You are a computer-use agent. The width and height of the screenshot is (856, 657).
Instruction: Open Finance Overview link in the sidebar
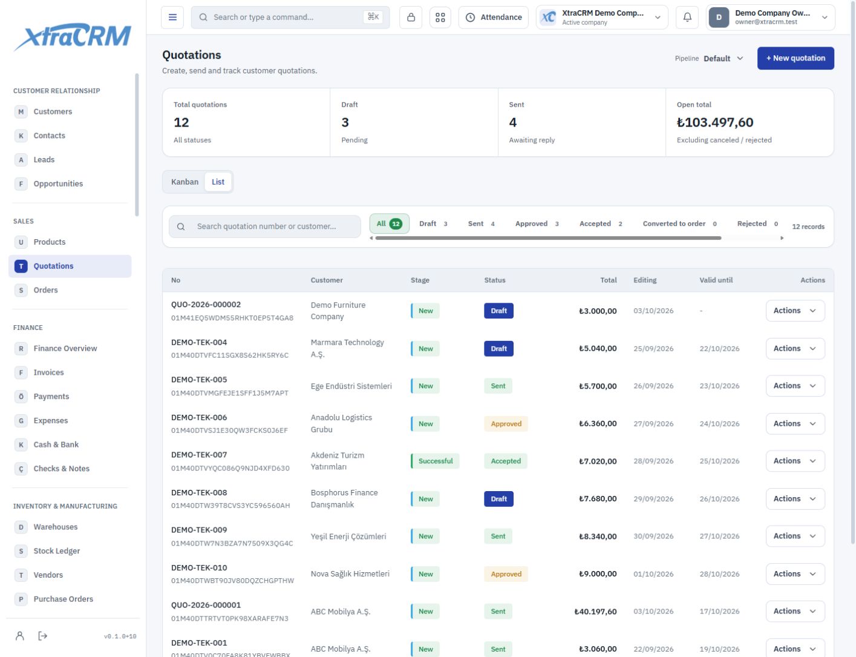coord(70,348)
